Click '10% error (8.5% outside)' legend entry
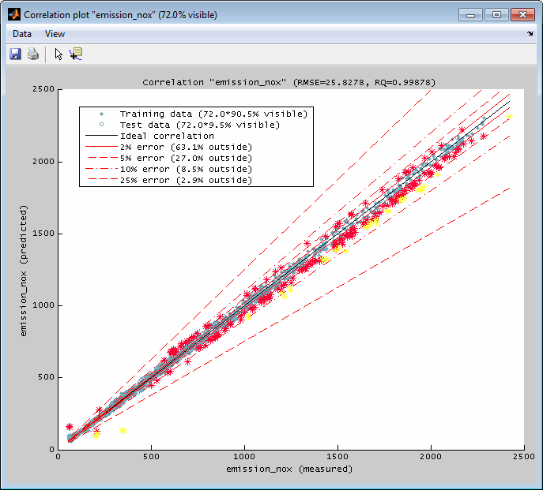 click(x=186, y=169)
